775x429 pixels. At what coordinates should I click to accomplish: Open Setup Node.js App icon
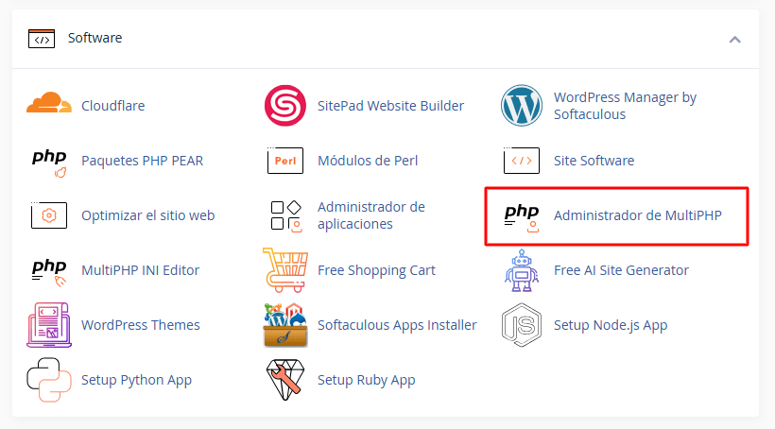pos(521,325)
